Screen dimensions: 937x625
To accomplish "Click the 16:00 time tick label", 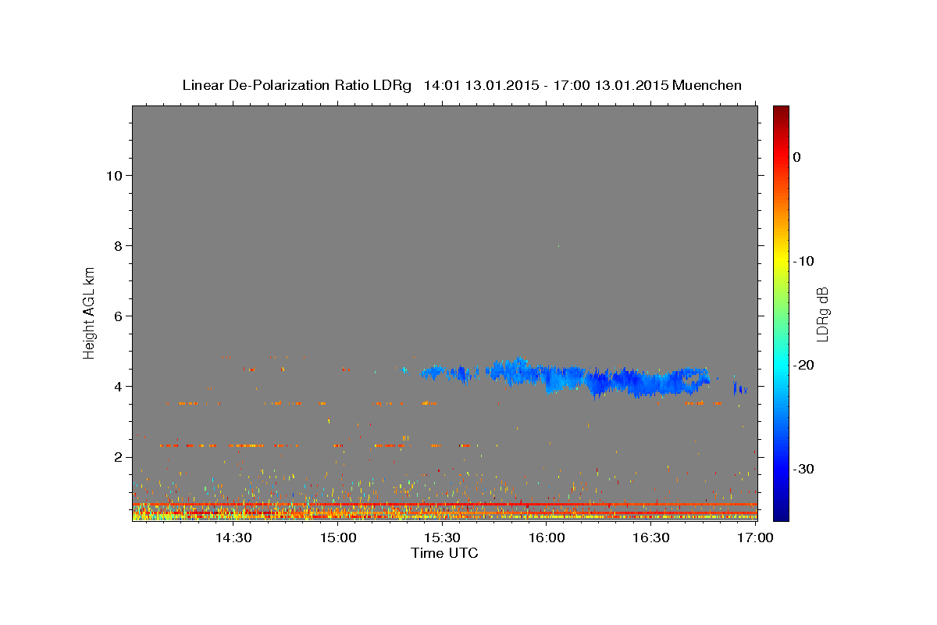I will click(547, 538).
